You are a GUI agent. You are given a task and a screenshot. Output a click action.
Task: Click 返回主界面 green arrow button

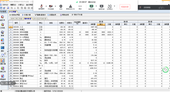point(14,15)
